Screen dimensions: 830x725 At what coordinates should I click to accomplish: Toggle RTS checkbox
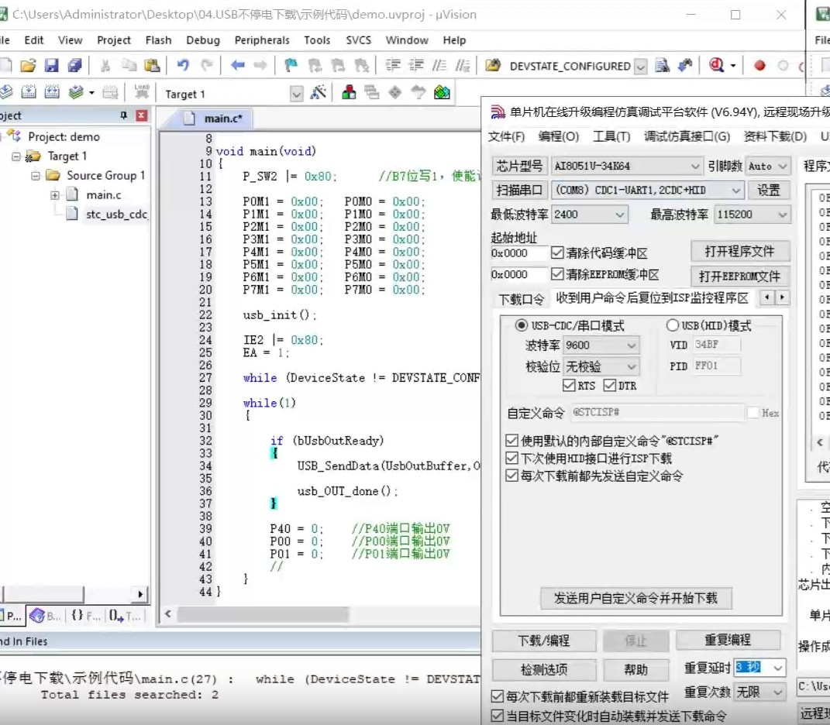click(x=569, y=385)
